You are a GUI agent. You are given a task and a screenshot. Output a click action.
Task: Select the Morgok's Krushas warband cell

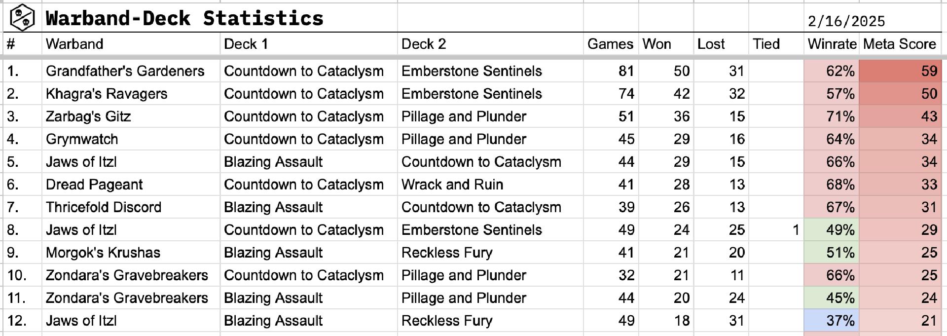(x=103, y=253)
